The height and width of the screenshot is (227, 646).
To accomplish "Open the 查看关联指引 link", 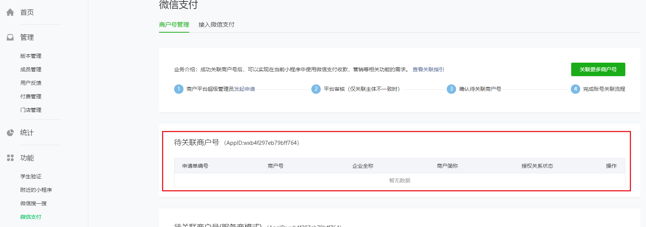I will coord(428,69).
